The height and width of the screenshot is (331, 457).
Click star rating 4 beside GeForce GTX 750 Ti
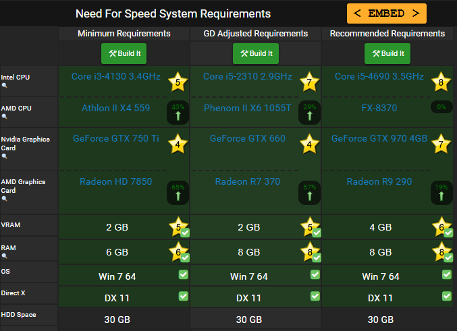(178, 144)
